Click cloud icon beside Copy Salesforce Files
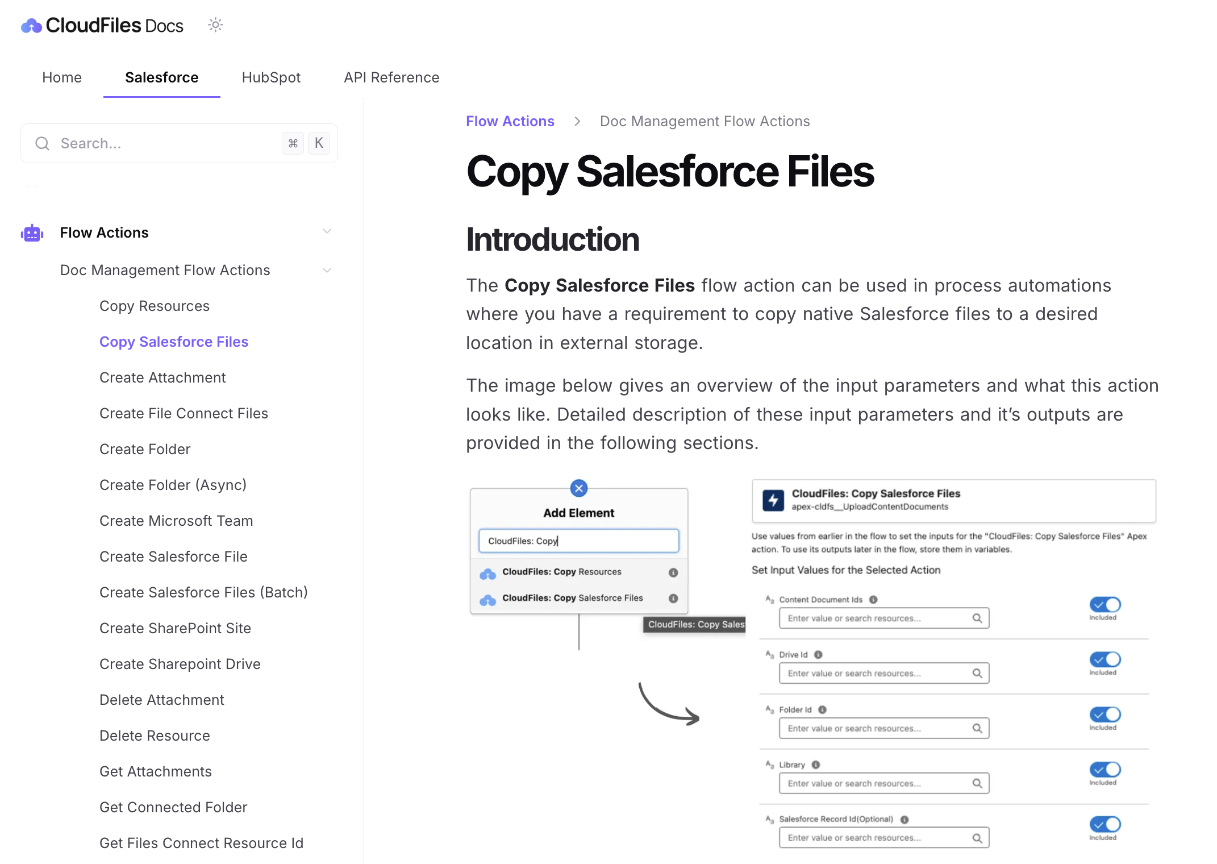The width and height of the screenshot is (1217, 864). (x=487, y=600)
